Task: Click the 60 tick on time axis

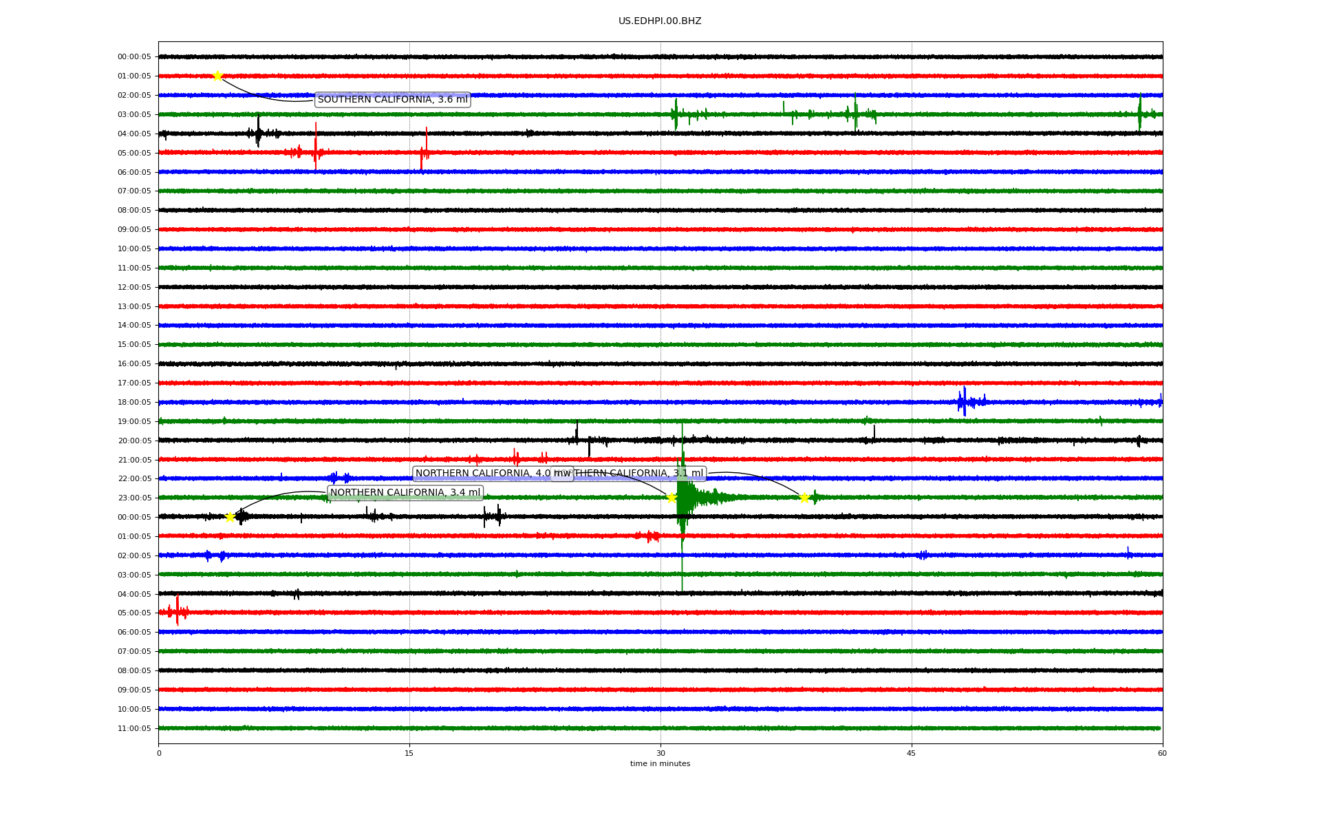Action: pyautogui.click(x=1161, y=753)
